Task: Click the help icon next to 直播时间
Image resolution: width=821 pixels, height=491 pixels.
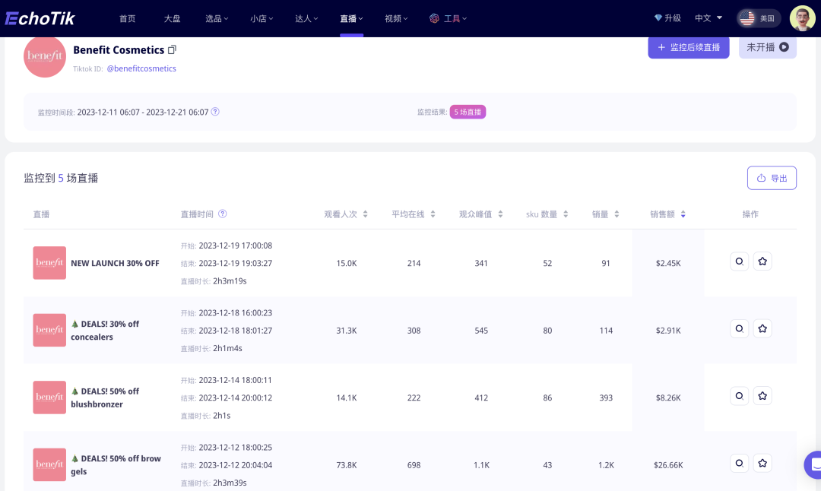Action: pos(223,214)
